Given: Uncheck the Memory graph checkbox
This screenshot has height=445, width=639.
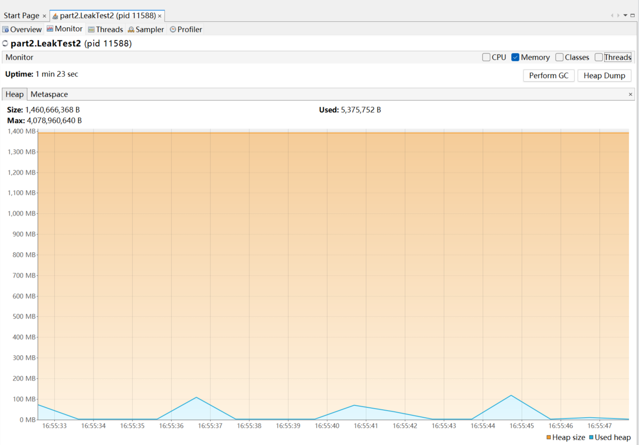Looking at the screenshot, I should (515, 57).
